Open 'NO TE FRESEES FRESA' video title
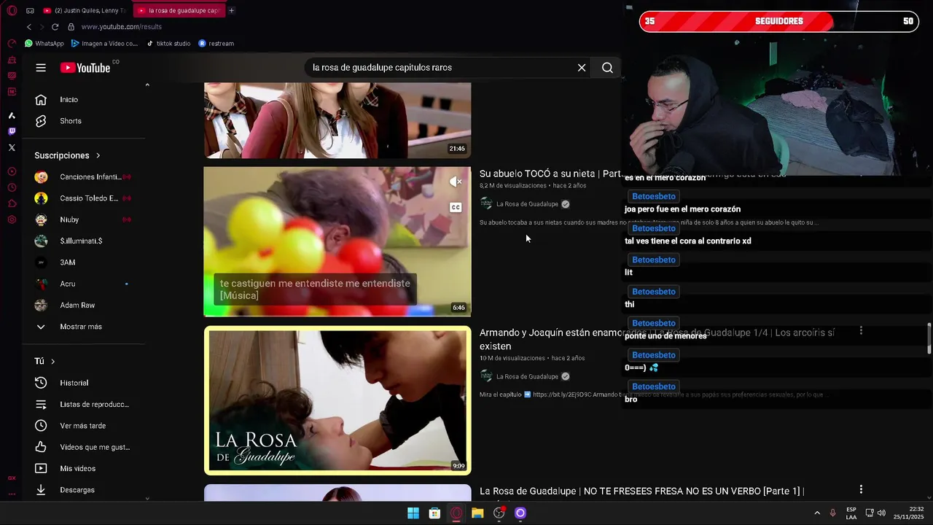 641,491
